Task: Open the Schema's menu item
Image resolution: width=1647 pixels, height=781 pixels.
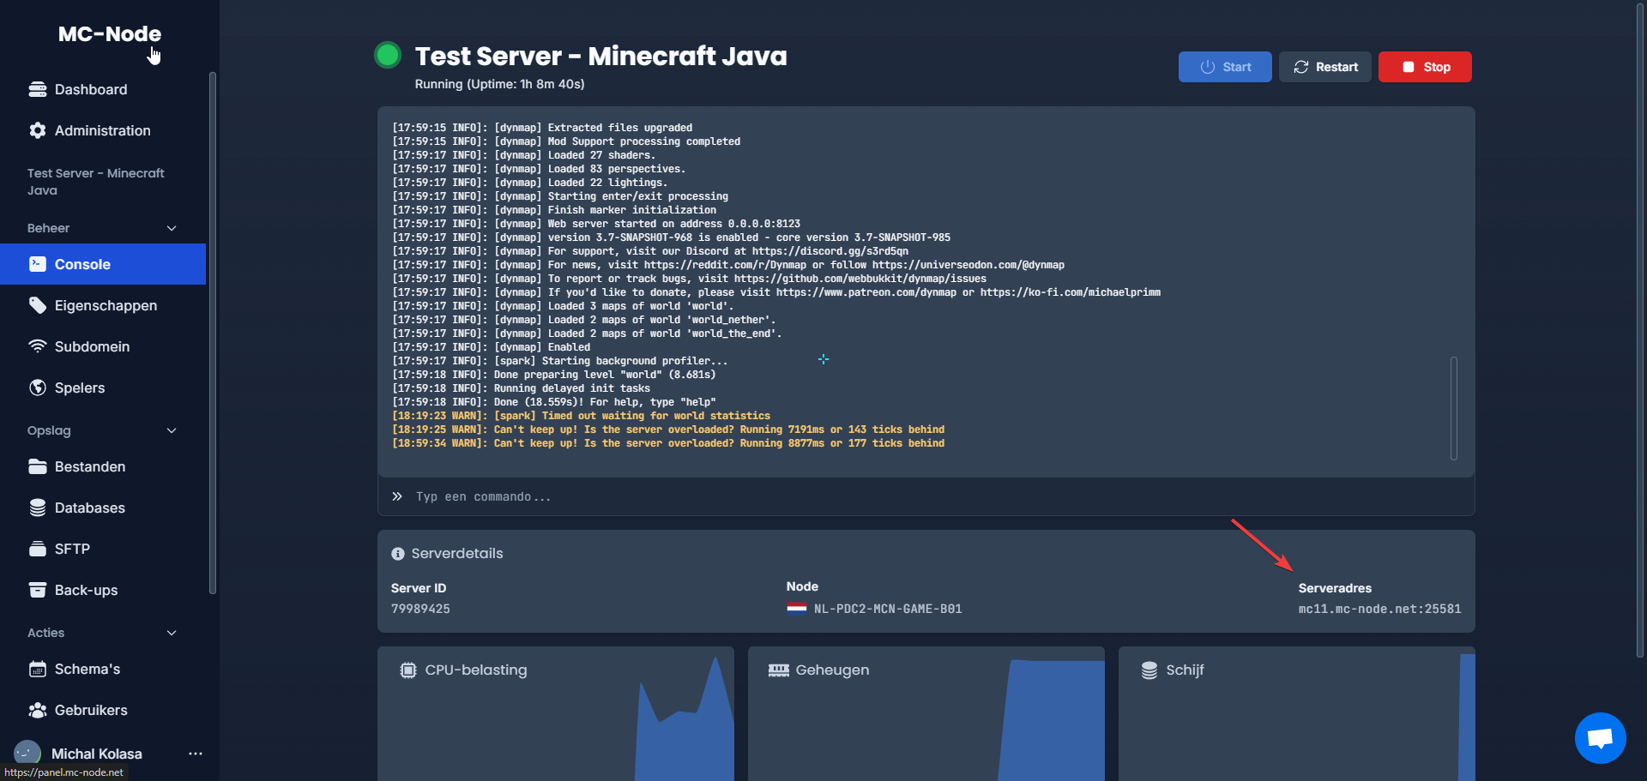Action: click(103, 669)
